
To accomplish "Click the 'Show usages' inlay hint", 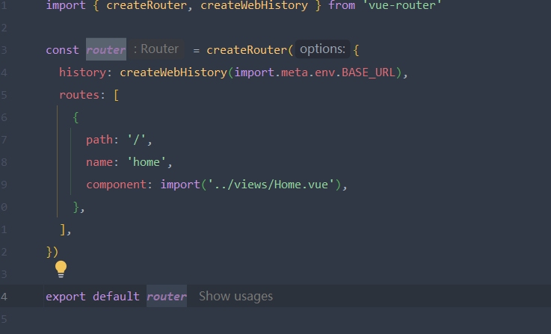I will [236, 296].
